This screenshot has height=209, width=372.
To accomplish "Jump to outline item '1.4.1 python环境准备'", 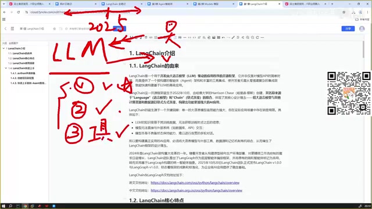I will coord(23,73).
